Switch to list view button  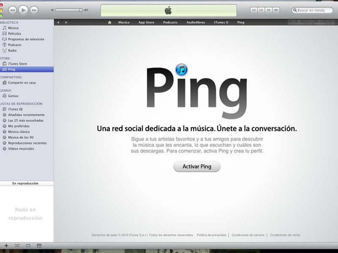point(254,10)
